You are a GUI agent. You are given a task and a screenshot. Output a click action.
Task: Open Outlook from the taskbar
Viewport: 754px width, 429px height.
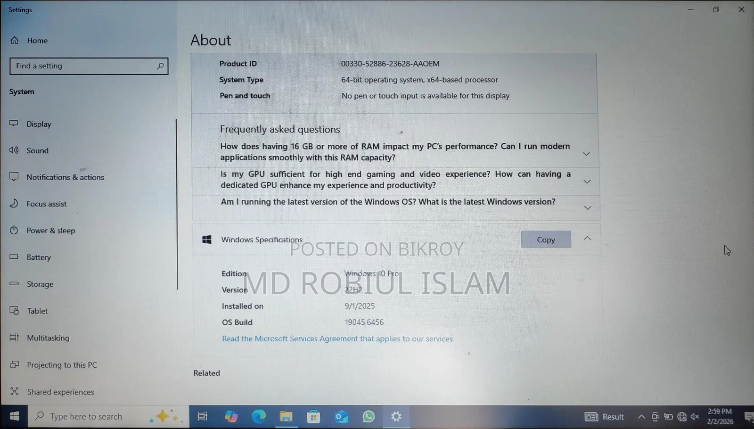(x=341, y=416)
